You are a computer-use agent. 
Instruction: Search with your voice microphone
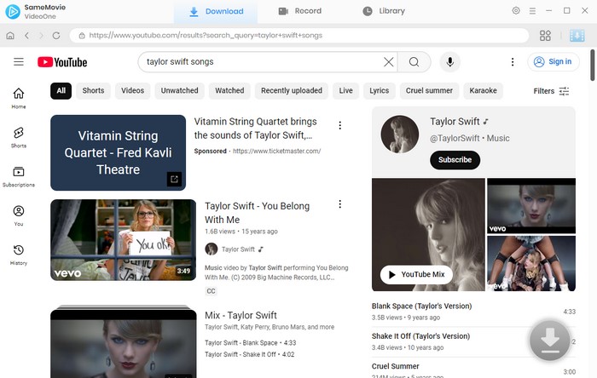[450, 61]
